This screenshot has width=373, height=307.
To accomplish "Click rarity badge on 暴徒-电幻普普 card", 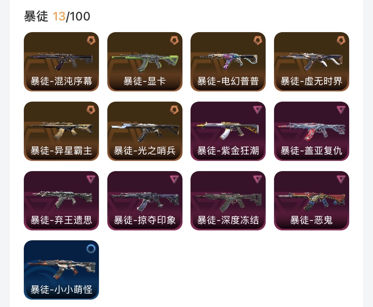I will click(x=257, y=40).
